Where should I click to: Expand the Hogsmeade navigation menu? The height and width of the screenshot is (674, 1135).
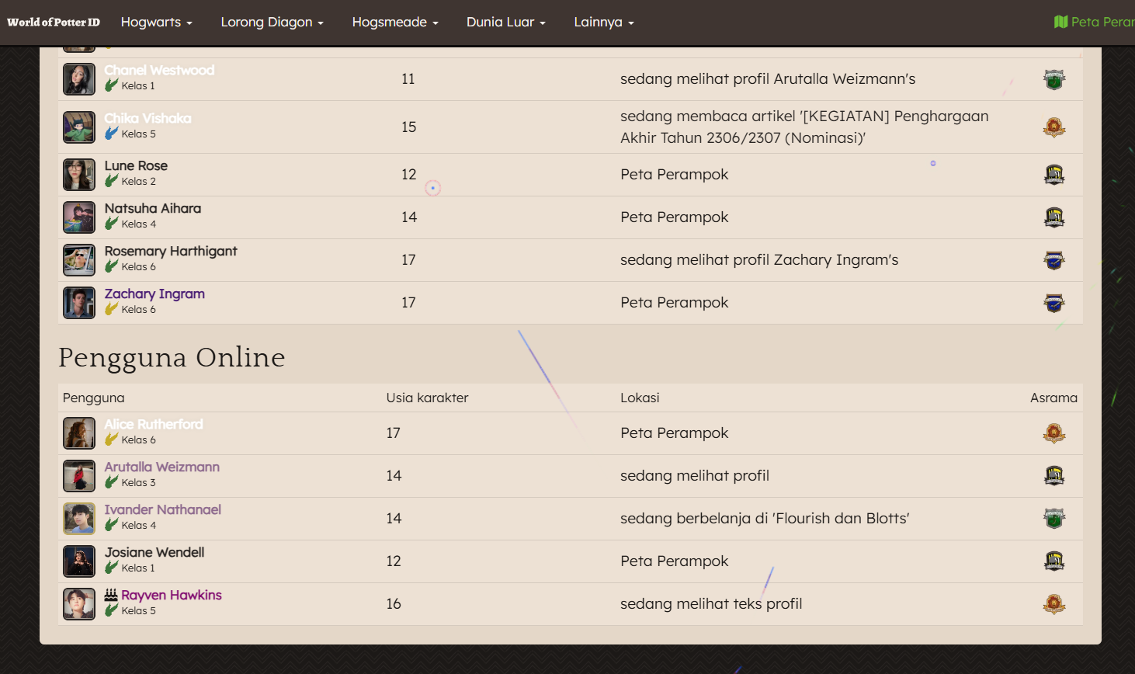(x=394, y=22)
